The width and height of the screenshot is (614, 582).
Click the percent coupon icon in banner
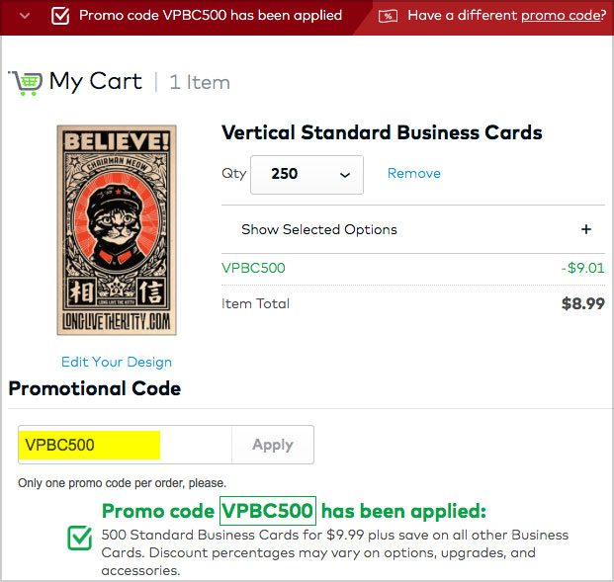388,16
